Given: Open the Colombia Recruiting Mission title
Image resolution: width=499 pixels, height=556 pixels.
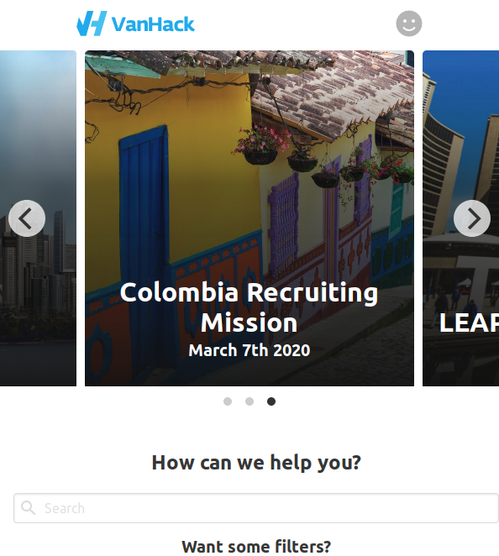Looking at the screenshot, I should (249, 307).
